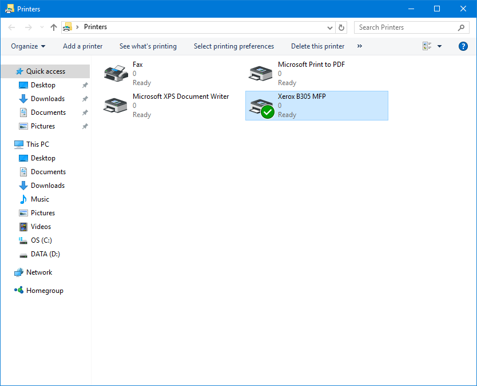477x386 pixels.
Task: Click the Network icon in sidebar
Action: 19,272
